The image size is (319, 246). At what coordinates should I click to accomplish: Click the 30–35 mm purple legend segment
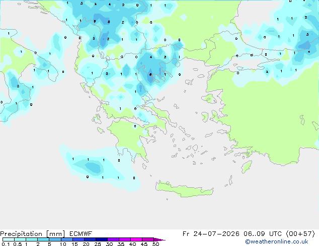tap(113, 239)
